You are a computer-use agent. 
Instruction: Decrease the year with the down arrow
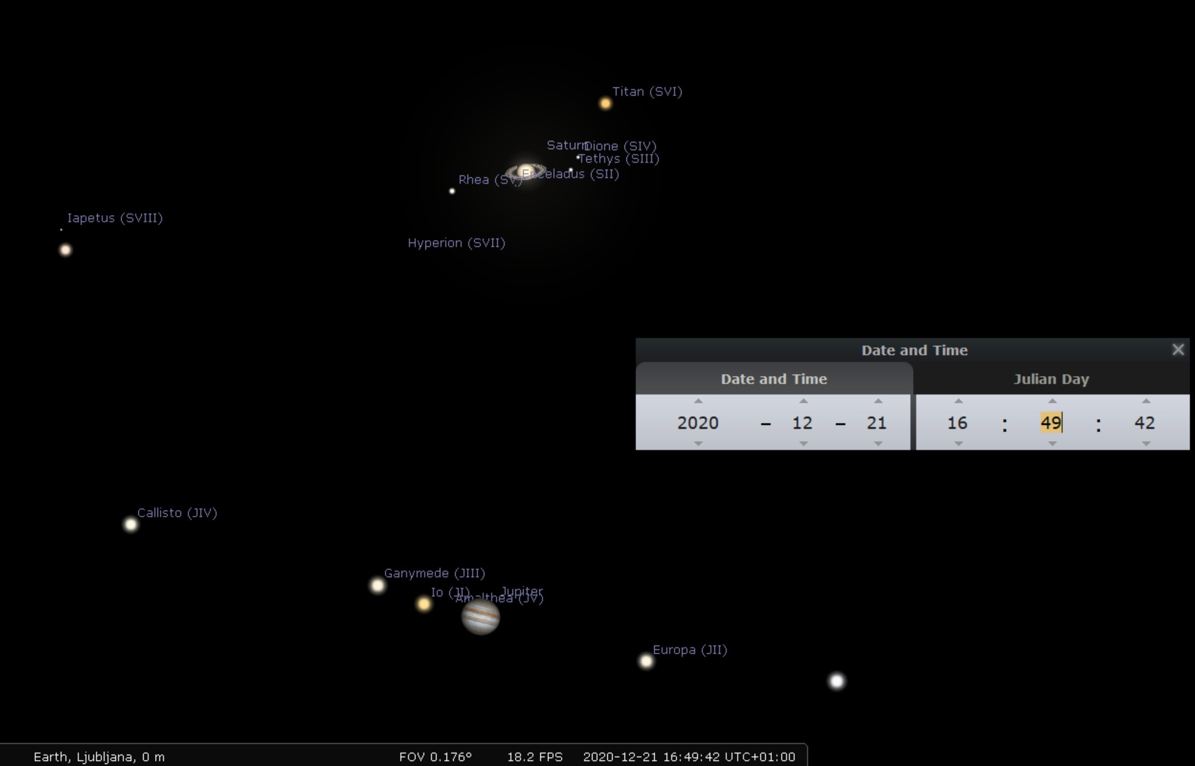pyautogui.click(x=698, y=443)
